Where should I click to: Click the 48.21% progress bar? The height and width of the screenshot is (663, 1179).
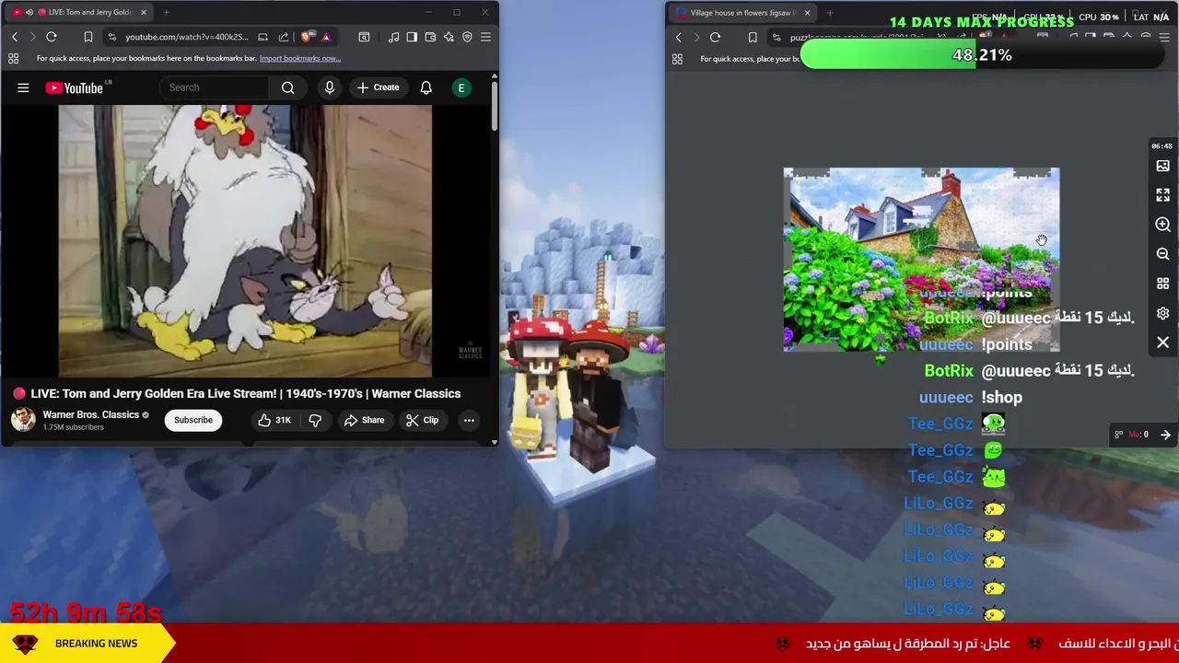coord(982,55)
